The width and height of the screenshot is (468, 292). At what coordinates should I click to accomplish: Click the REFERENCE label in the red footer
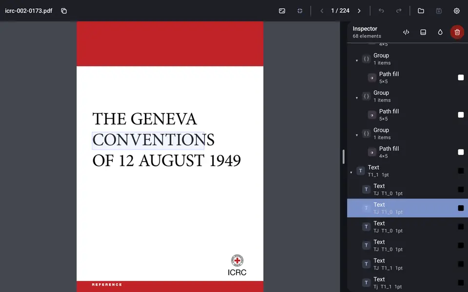click(107, 285)
